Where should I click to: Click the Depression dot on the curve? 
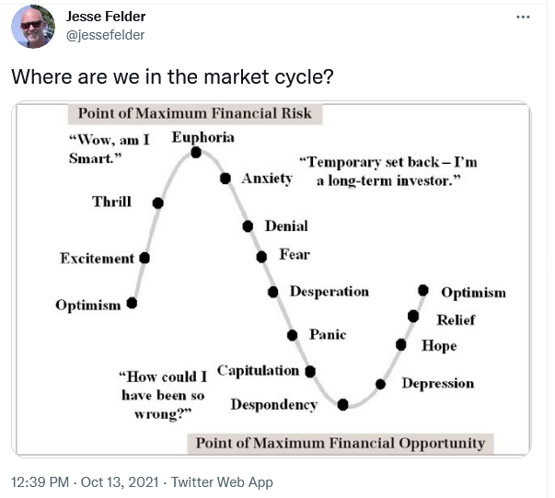tap(380, 384)
